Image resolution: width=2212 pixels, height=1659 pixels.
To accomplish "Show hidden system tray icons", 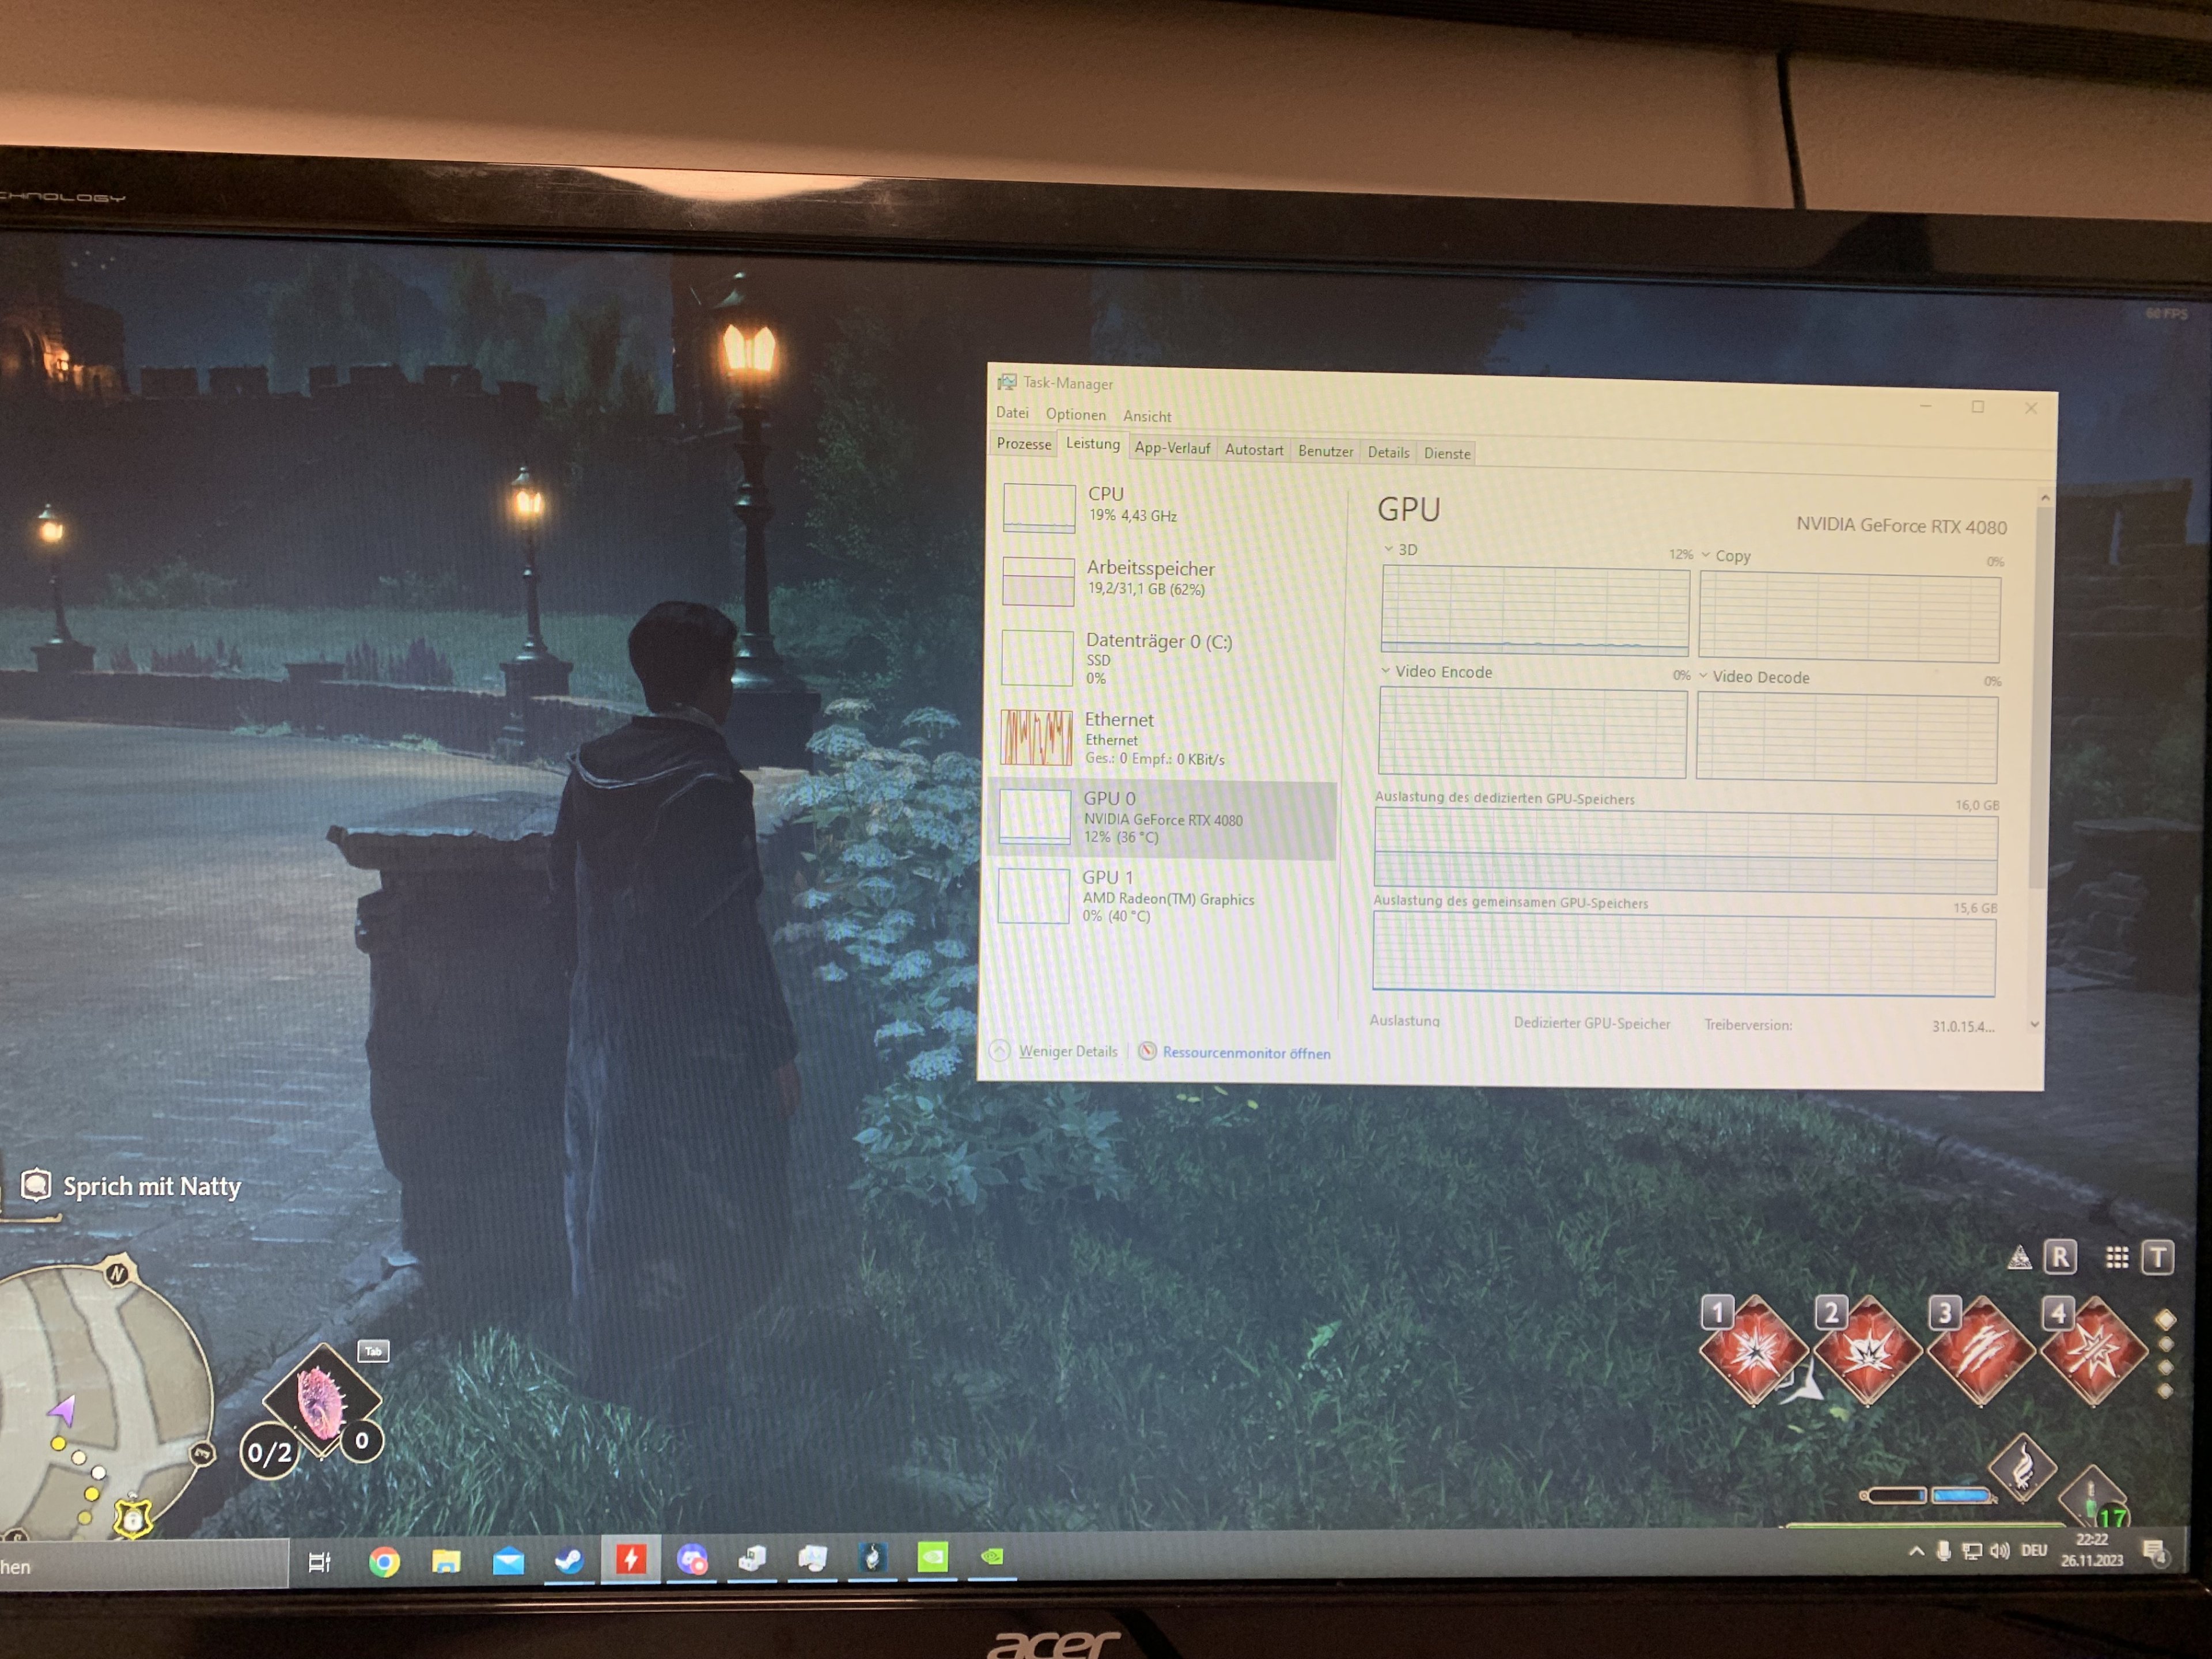I will point(1916,1551).
